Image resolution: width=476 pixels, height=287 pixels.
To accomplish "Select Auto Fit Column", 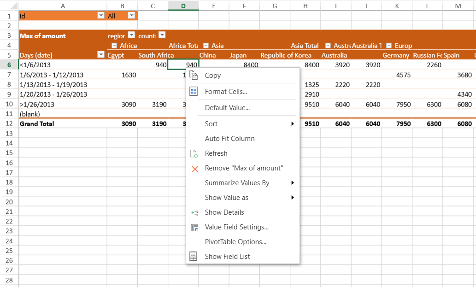I will (x=229, y=139).
